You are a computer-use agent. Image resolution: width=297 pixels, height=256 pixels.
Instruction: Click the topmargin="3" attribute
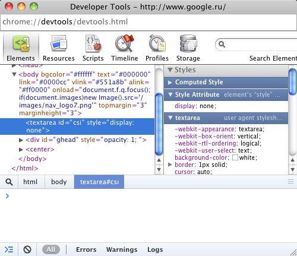(x=123, y=105)
